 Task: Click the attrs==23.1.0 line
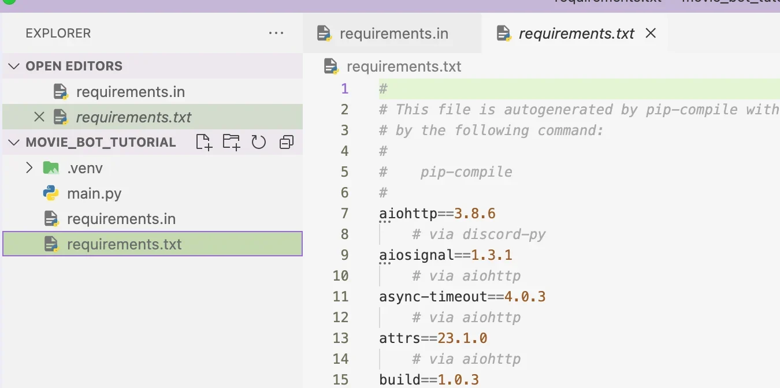(433, 338)
